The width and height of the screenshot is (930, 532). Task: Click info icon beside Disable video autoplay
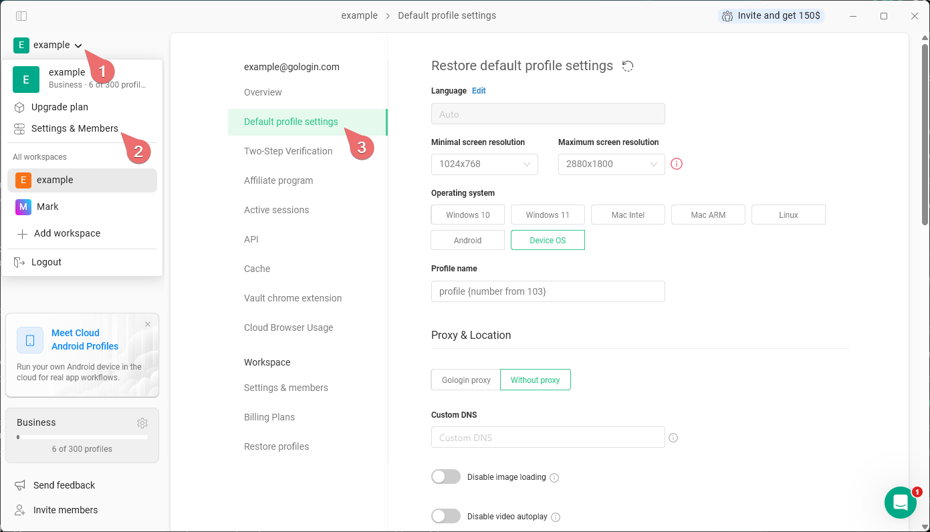pos(556,517)
